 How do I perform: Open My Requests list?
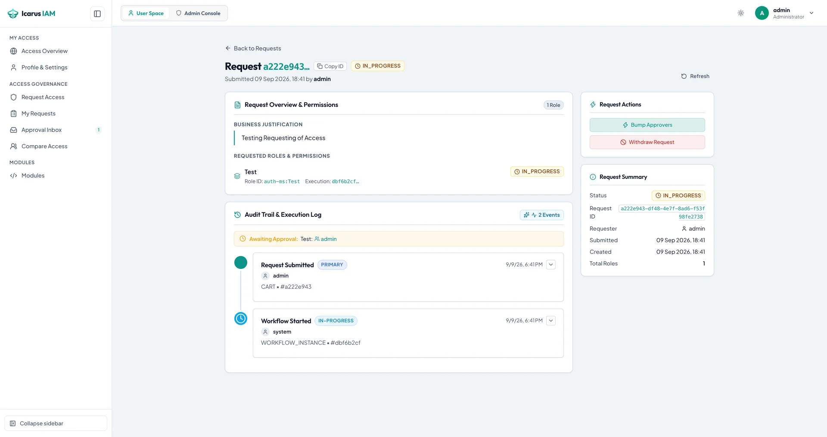(56, 113)
